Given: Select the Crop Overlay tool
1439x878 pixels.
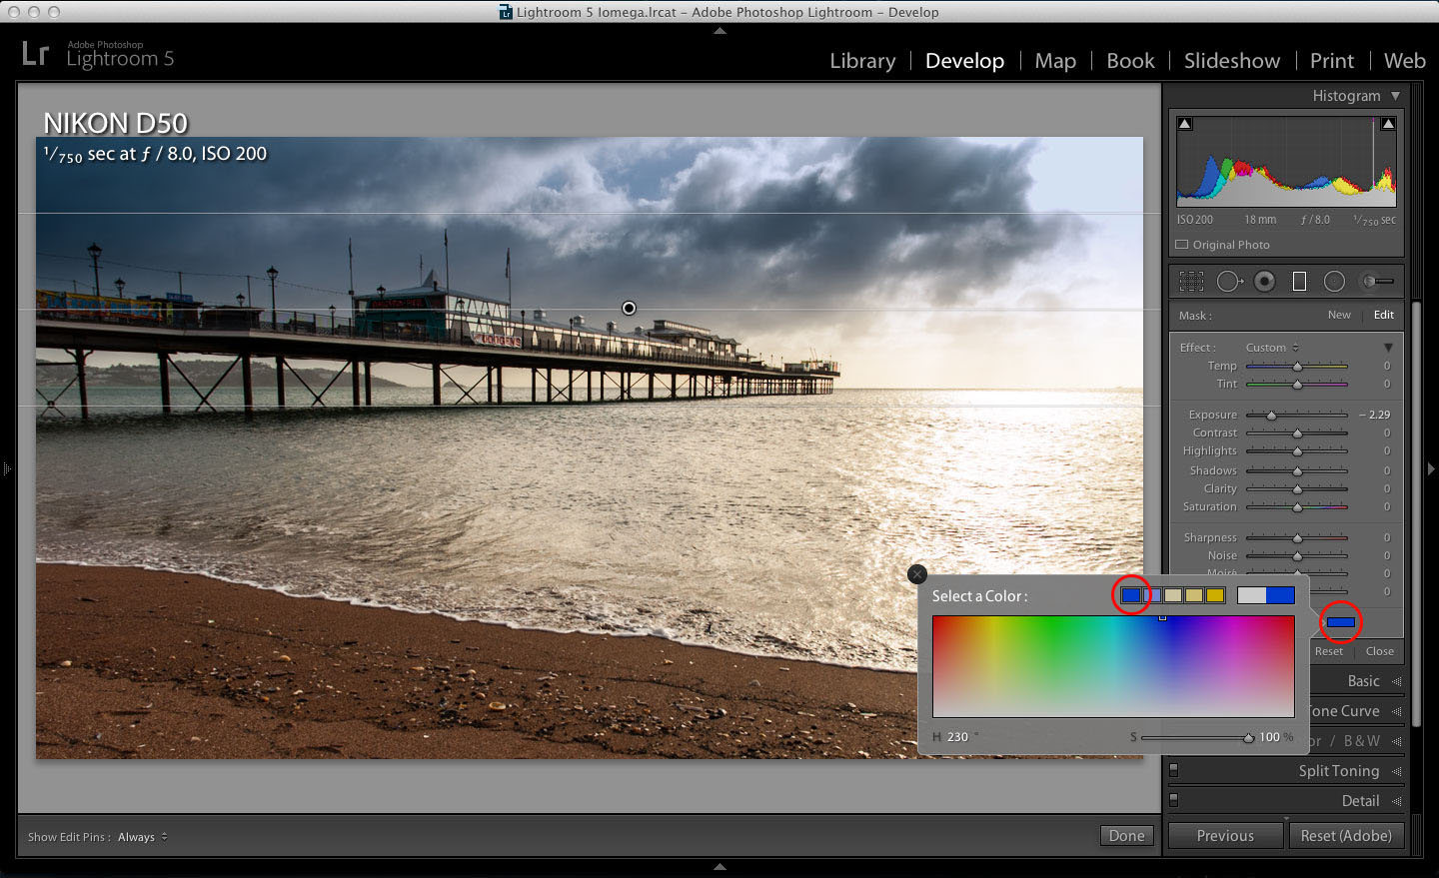Looking at the screenshot, I should [1191, 281].
